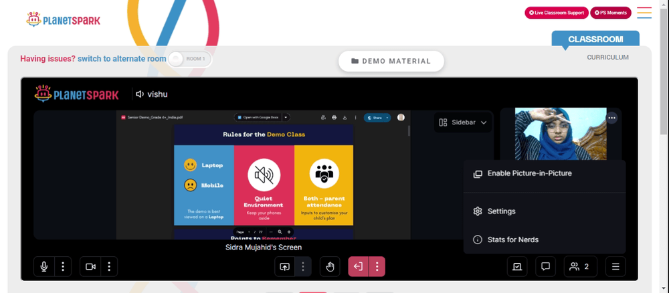Screen dimensions: 669x293
Task: Expand the arrow beside Open with Google Docs
Action: pyautogui.click(x=286, y=117)
